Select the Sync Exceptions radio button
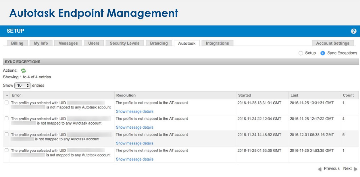The width and height of the screenshot is (360, 177). (323, 53)
